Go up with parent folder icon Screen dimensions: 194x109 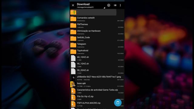(x=73, y=12)
